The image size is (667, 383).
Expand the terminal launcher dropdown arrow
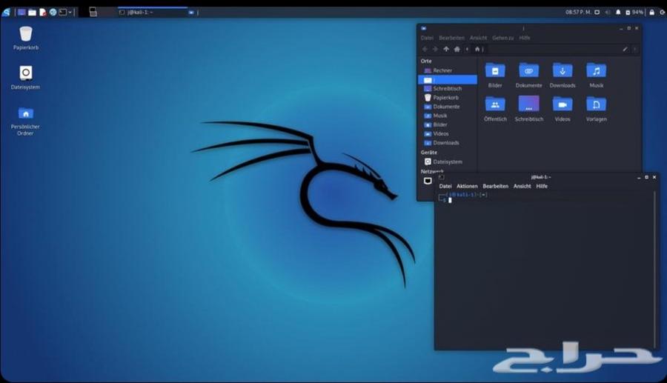[x=70, y=13]
